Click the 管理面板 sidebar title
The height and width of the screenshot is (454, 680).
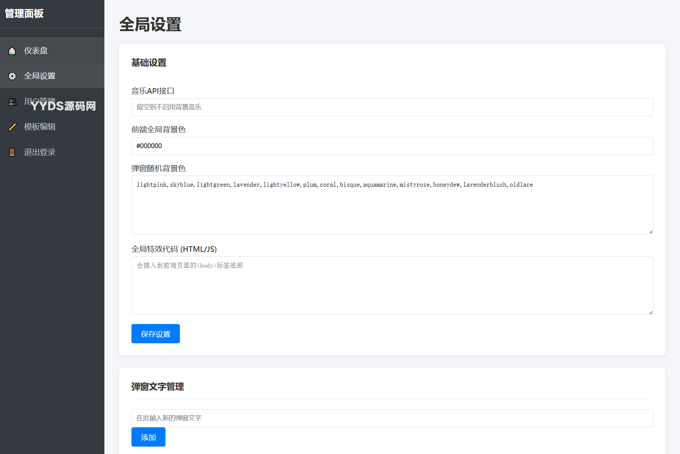pyautogui.click(x=24, y=14)
